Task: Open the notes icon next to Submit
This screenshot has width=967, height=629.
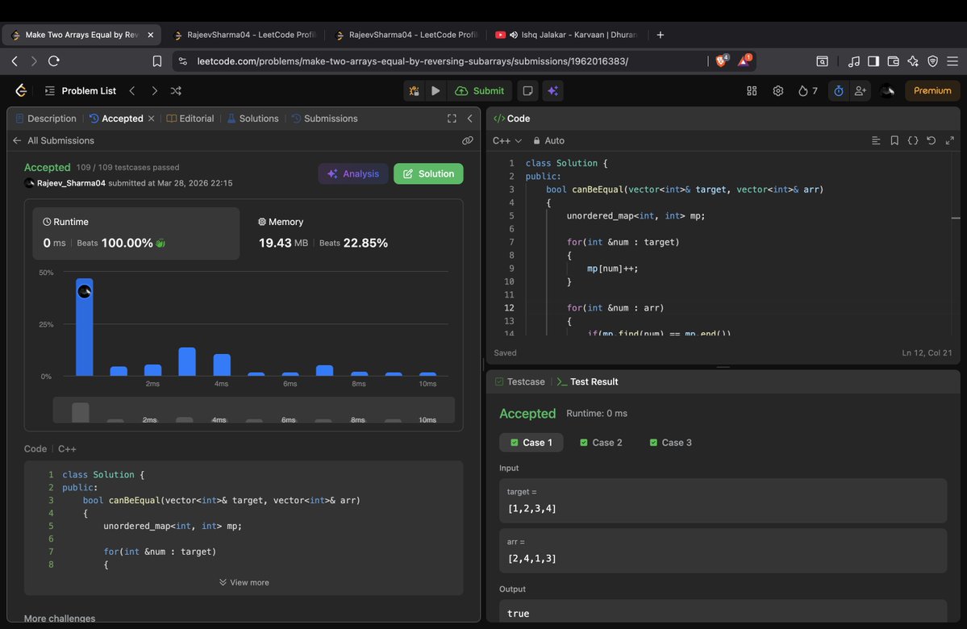Action: coord(528,90)
